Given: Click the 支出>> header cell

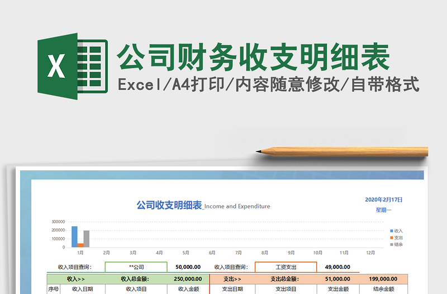Looking at the screenshot, I should tap(232, 279).
